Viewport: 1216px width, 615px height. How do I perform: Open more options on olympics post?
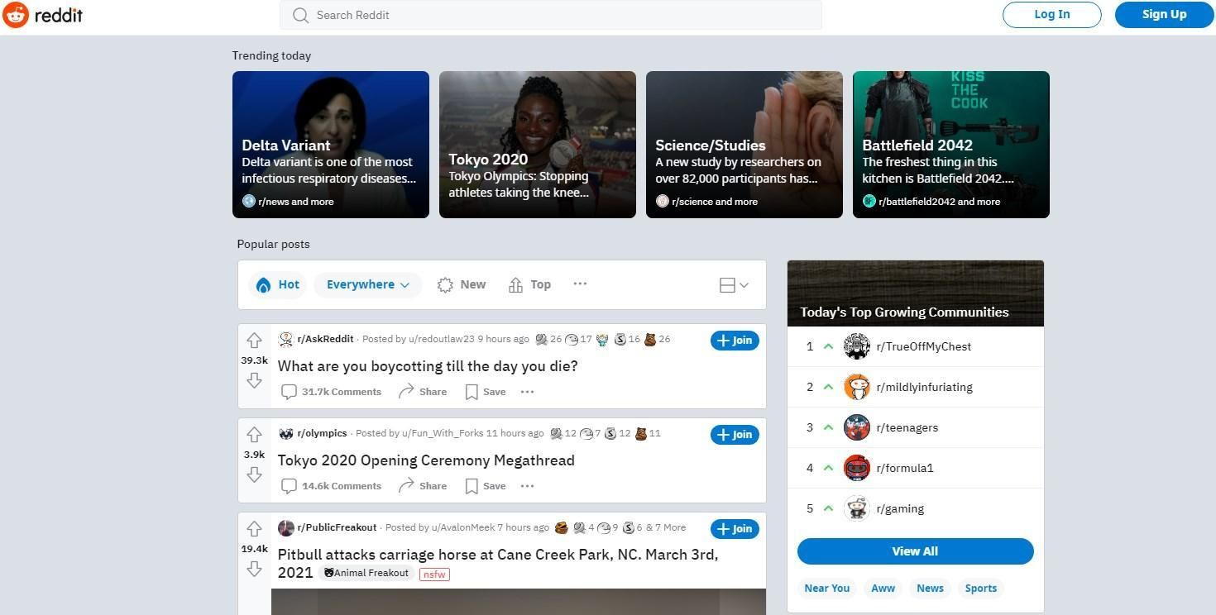[527, 486]
